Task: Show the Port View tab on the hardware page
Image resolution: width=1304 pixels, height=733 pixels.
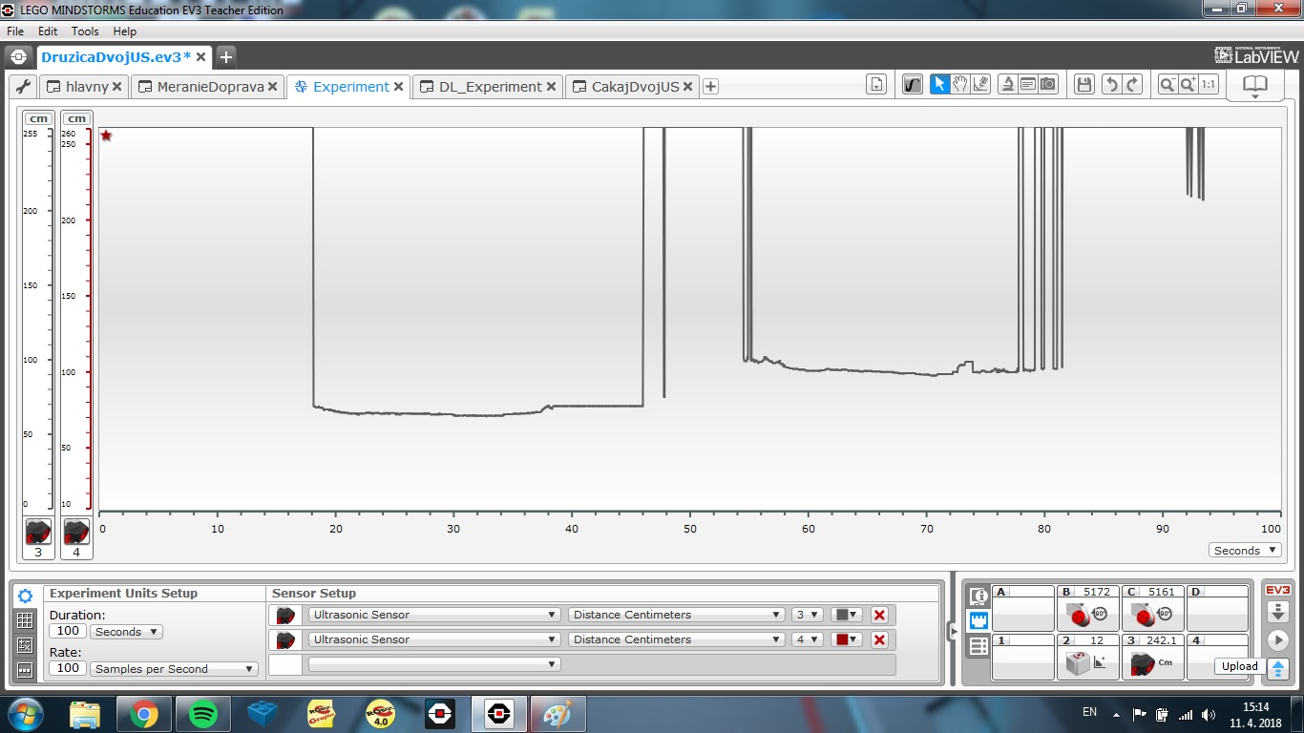Action: point(978,620)
